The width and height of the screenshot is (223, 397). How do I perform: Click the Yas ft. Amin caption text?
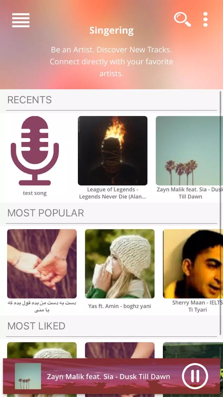pyautogui.click(x=120, y=306)
